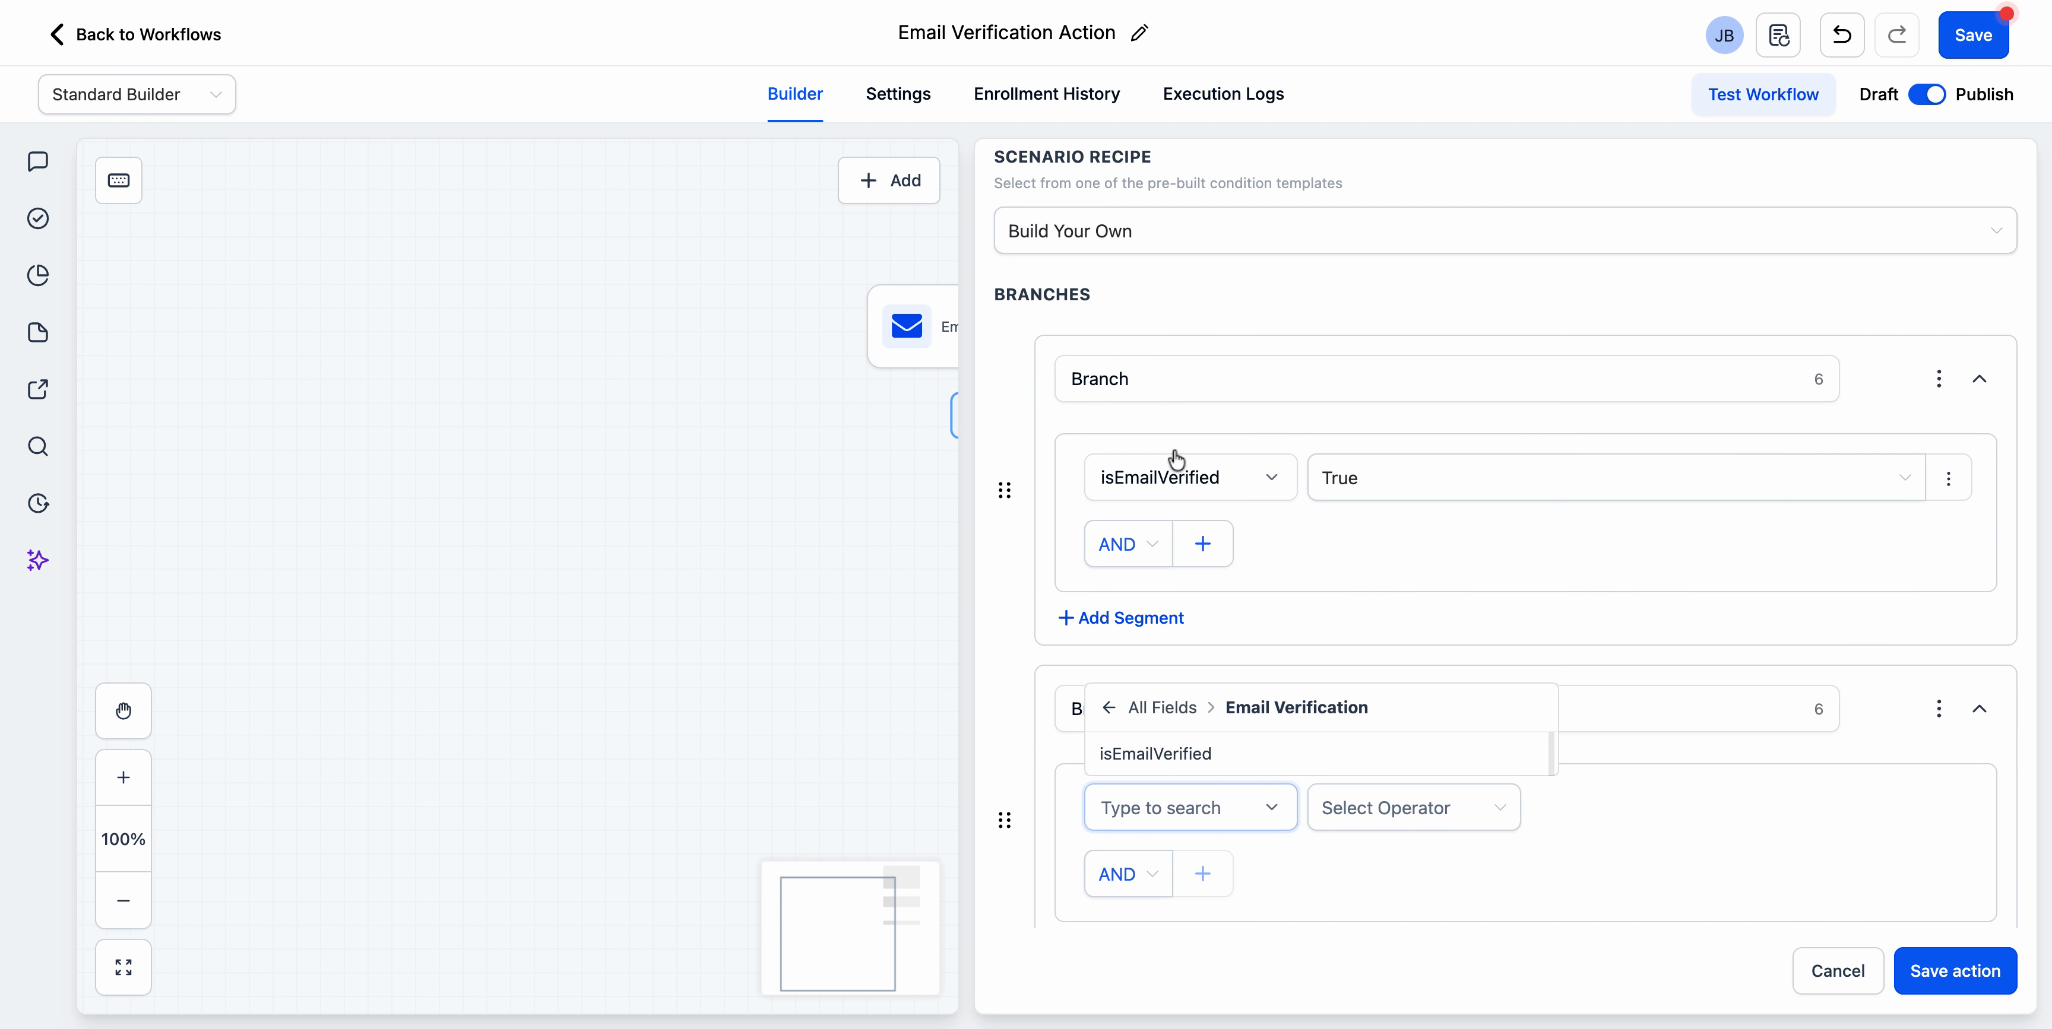Open the external link sidebar icon
The image size is (2052, 1029).
[x=38, y=389]
